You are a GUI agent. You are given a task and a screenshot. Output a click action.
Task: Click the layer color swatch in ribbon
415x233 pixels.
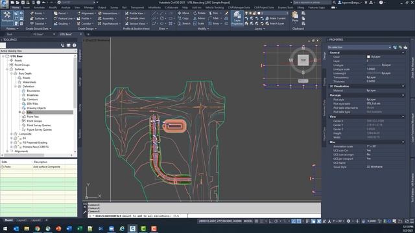[259, 13]
